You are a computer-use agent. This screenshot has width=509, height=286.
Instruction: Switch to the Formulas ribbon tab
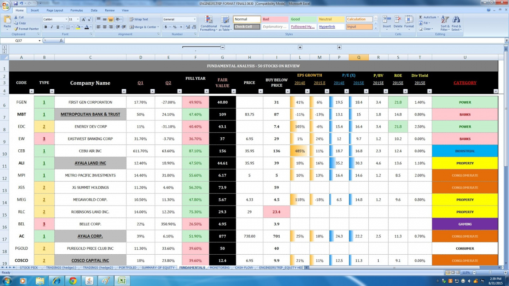pyautogui.click(x=77, y=11)
